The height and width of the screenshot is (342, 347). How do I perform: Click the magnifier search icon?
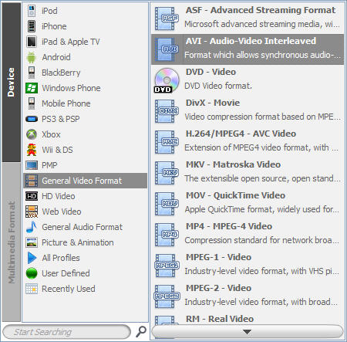(x=141, y=331)
